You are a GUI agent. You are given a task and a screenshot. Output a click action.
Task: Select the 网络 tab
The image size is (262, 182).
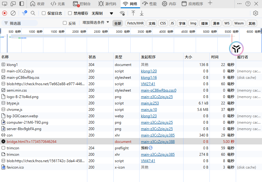tap(130, 4)
